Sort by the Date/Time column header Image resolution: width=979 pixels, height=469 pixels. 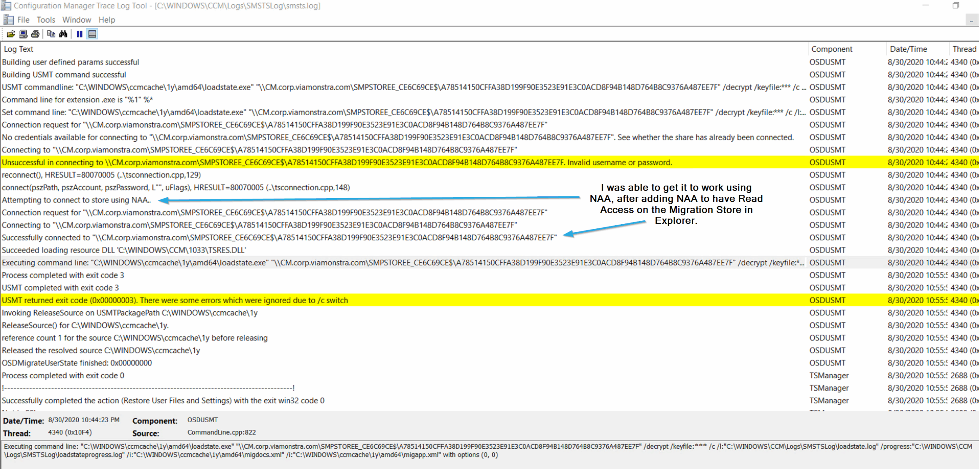click(x=908, y=49)
